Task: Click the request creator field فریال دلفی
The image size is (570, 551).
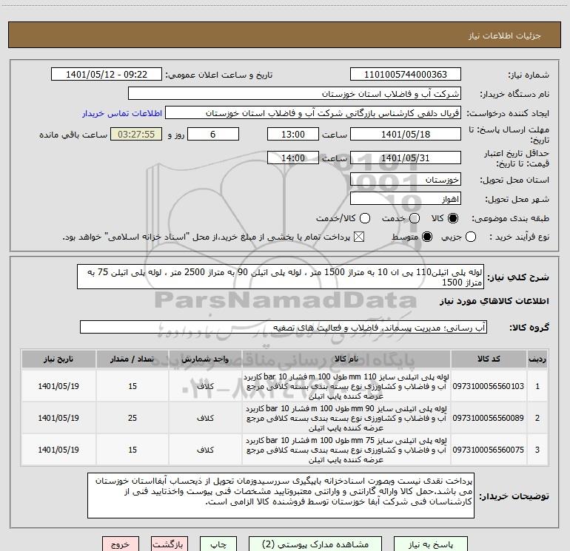Action: 313,112
